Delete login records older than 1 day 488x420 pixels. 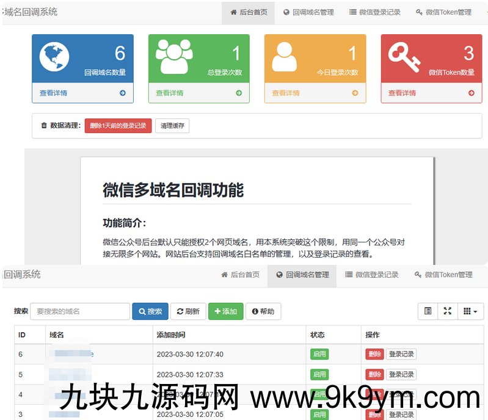click(118, 126)
